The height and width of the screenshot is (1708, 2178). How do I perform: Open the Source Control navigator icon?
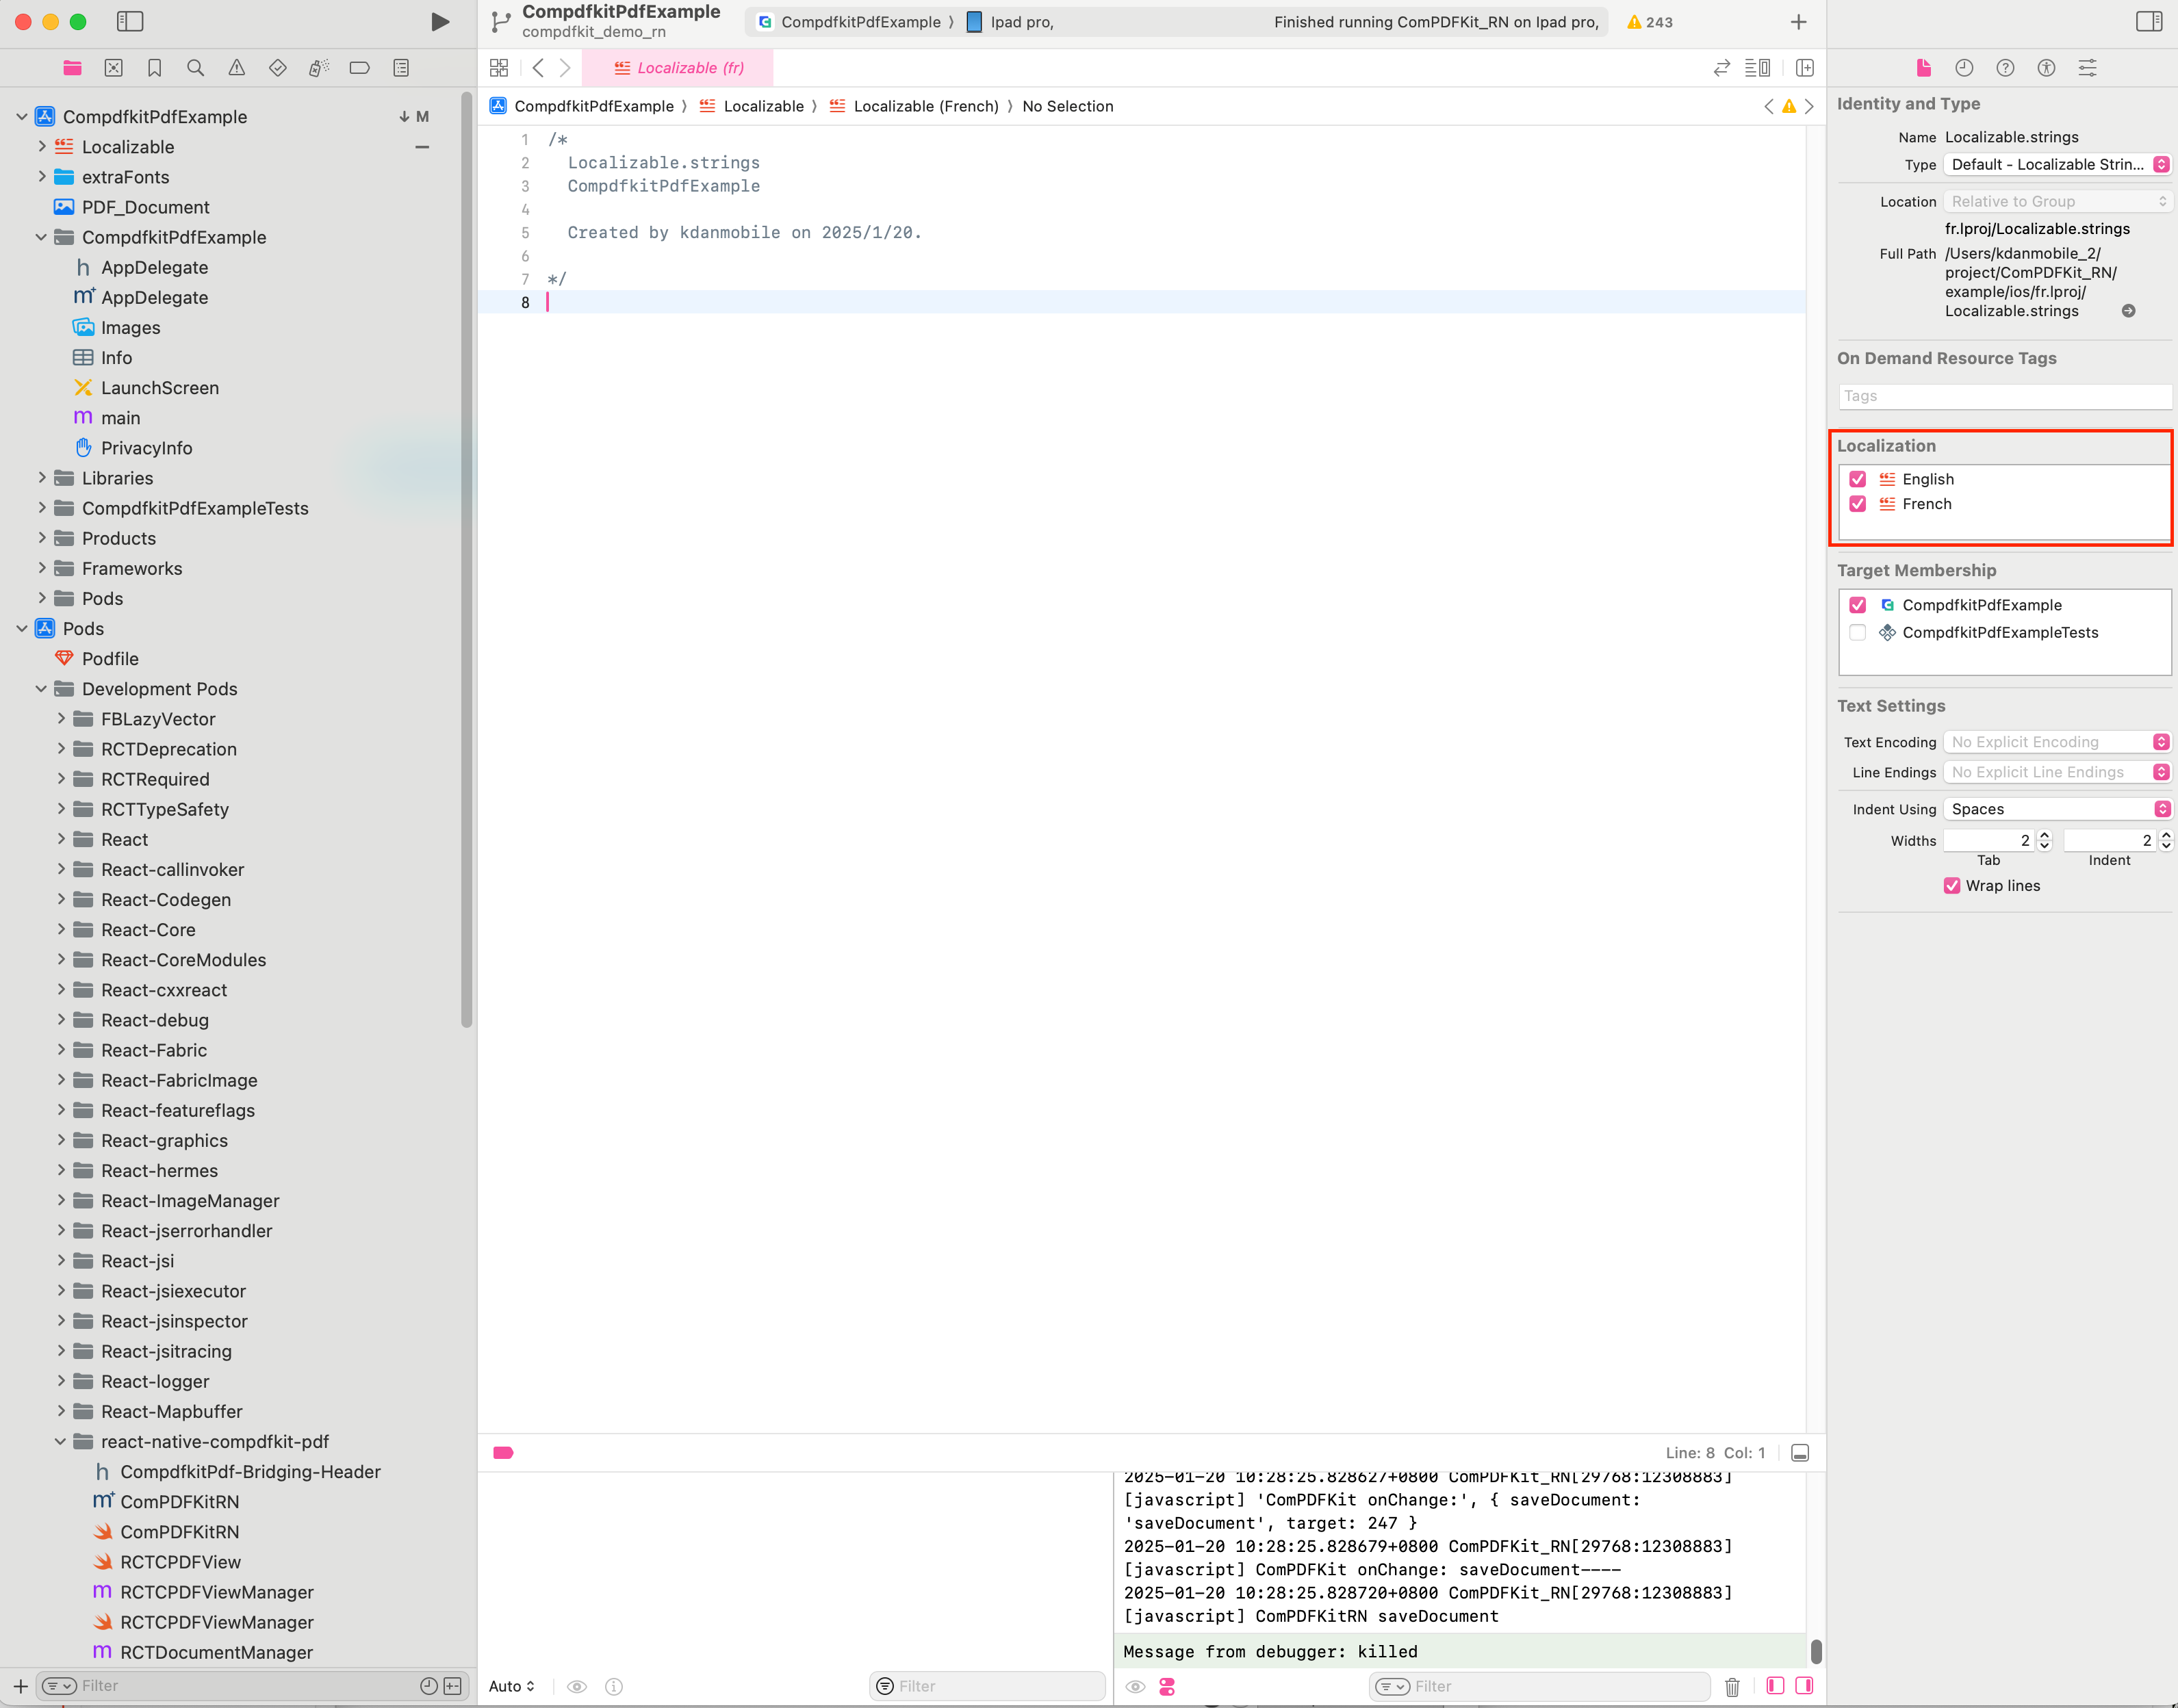coord(114,68)
